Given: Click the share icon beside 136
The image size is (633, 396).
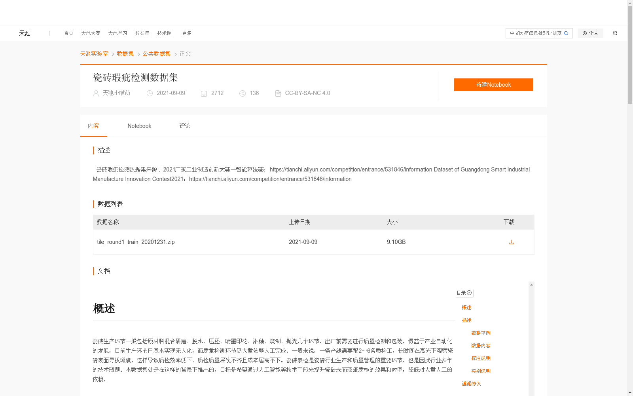Looking at the screenshot, I should (243, 93).
